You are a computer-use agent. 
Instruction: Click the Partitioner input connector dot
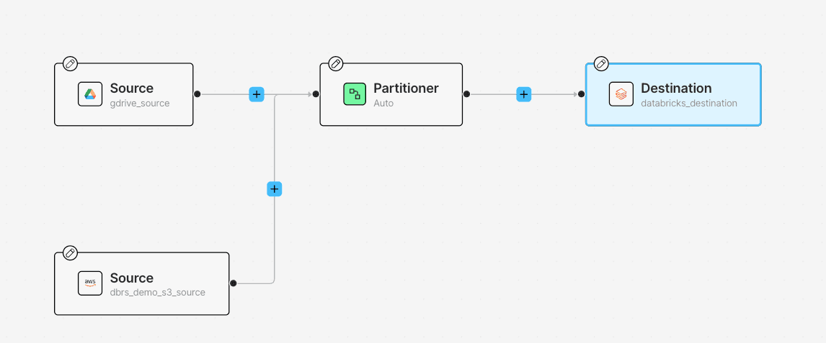(316, 94)
